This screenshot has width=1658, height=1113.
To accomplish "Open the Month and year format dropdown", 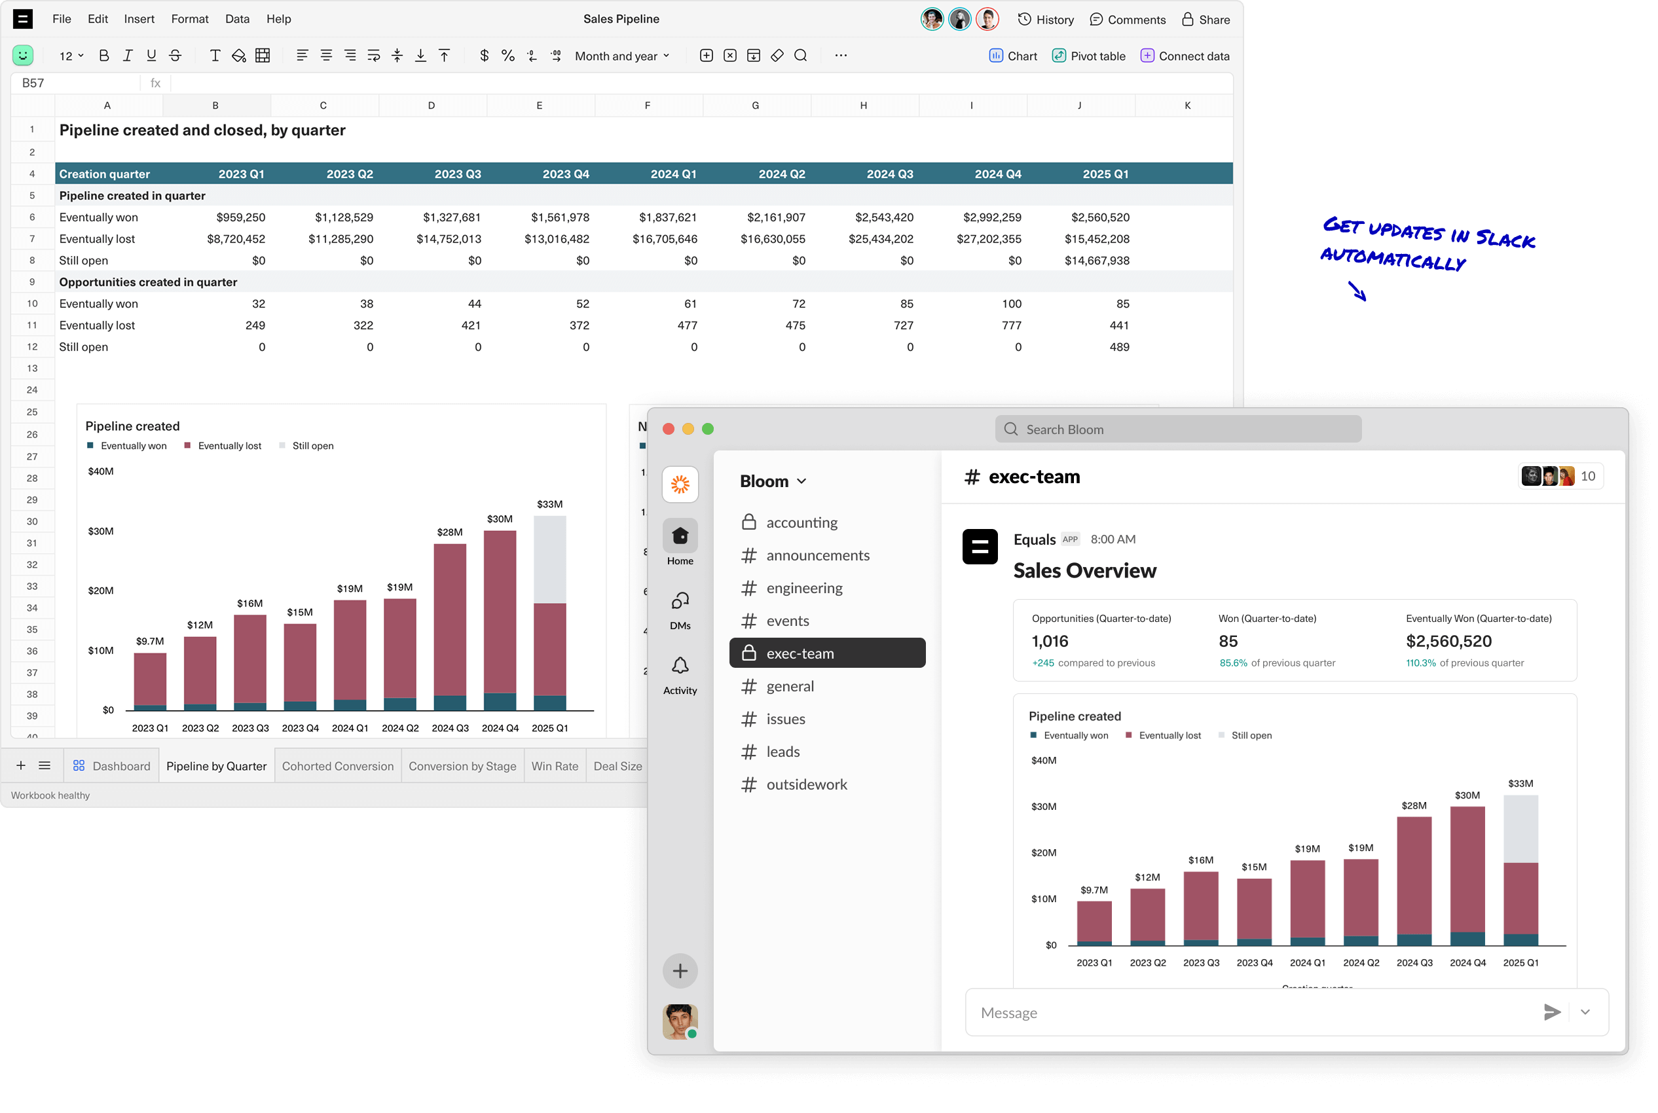I will pos(620,56).
